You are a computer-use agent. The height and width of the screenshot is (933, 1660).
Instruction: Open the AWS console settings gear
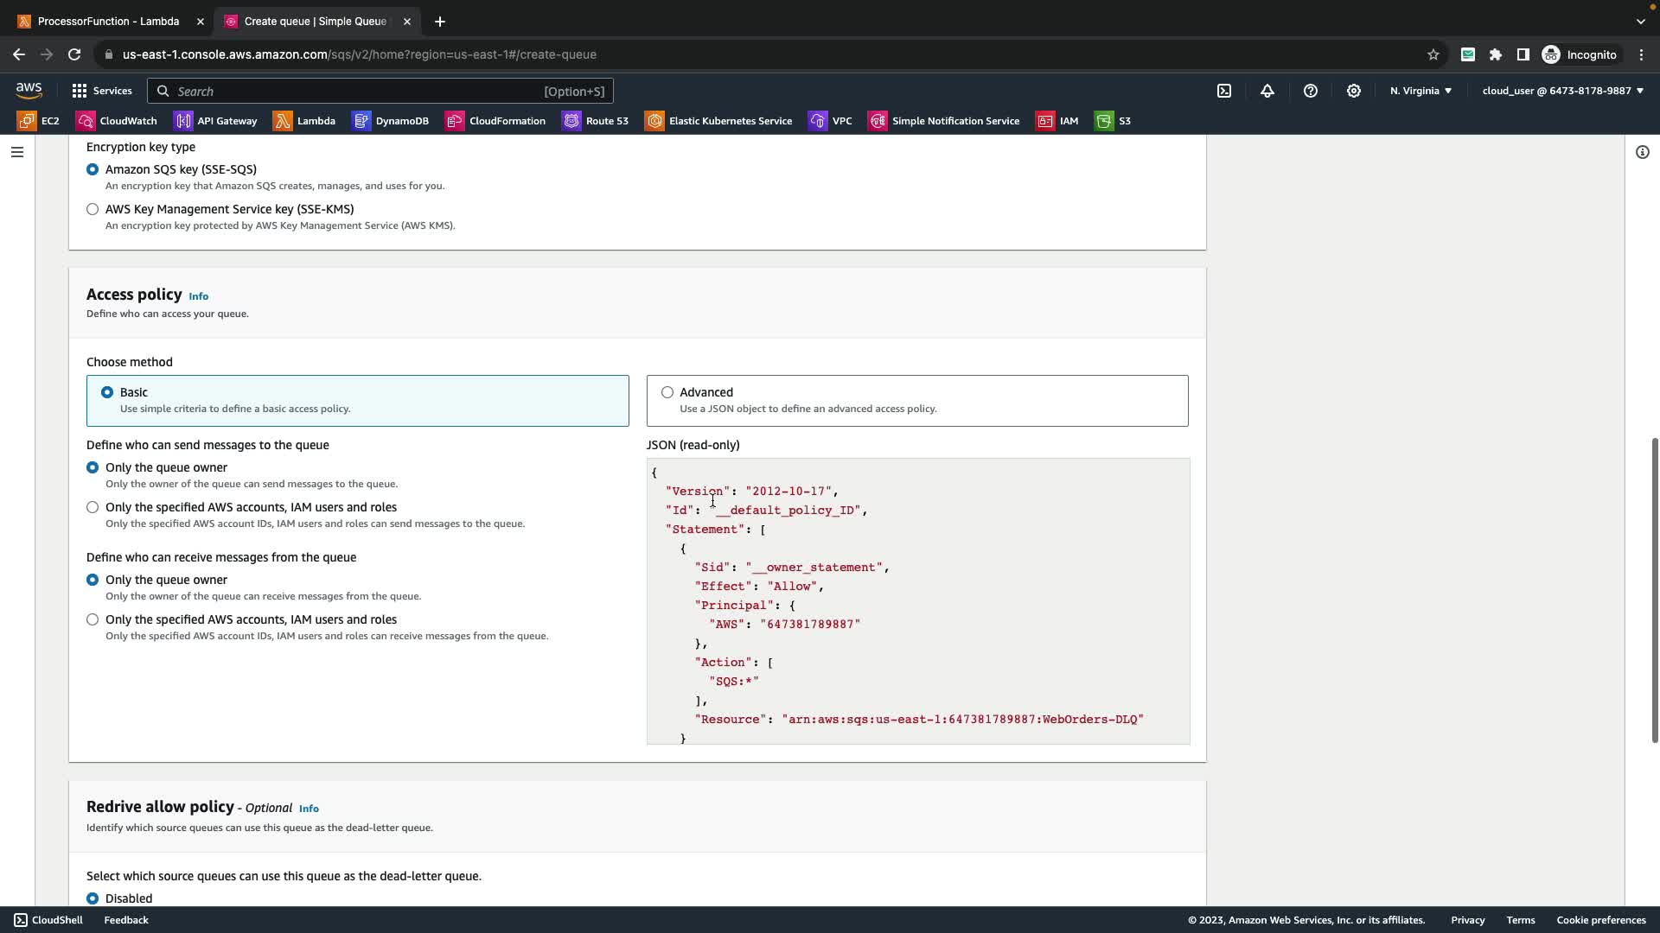[1354, 91]
